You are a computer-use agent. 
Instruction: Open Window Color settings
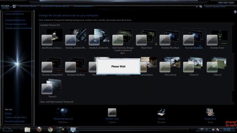pos(112,116)
